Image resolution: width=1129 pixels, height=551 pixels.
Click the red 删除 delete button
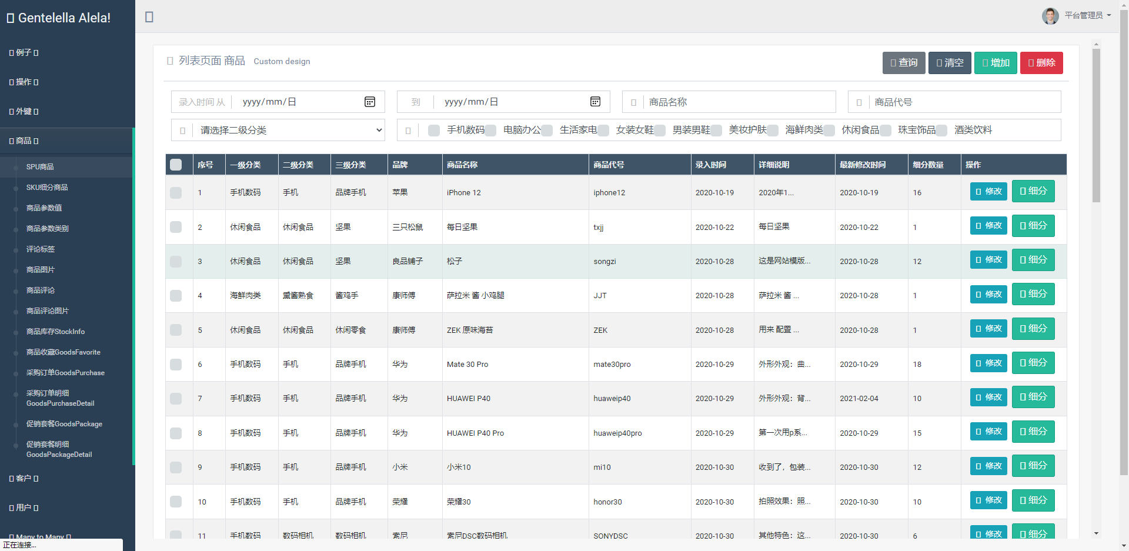(1041, 63)
